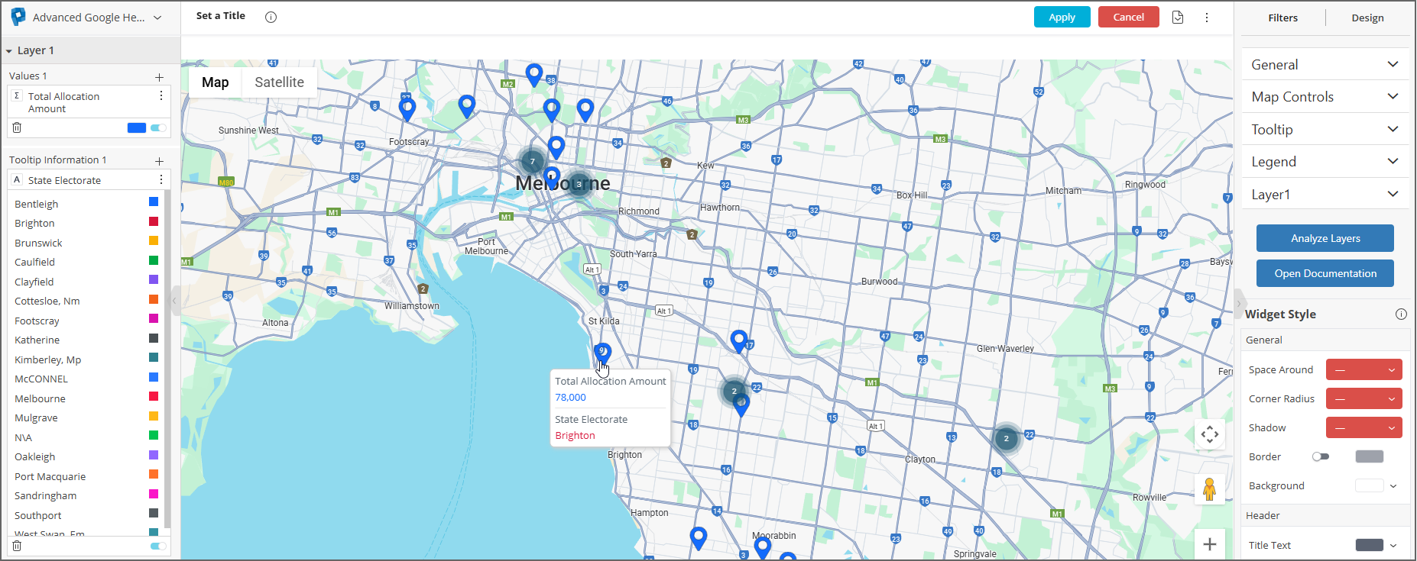Open Total Allocation Amount three-dot options
The width and height of the screenshot is (1417, 561).
coord(161,96)
